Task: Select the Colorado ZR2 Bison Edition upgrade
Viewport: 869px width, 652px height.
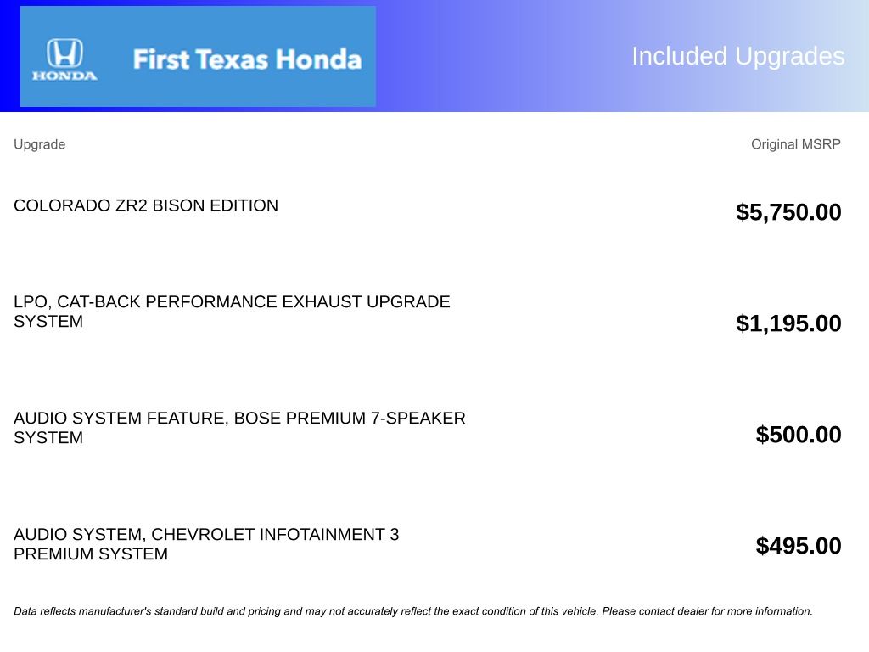Action: click(146, 205)
